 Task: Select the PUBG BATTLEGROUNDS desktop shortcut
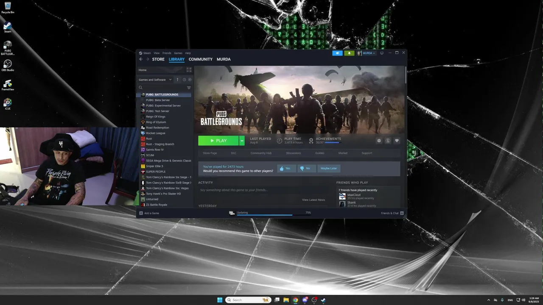click(8, 48)
